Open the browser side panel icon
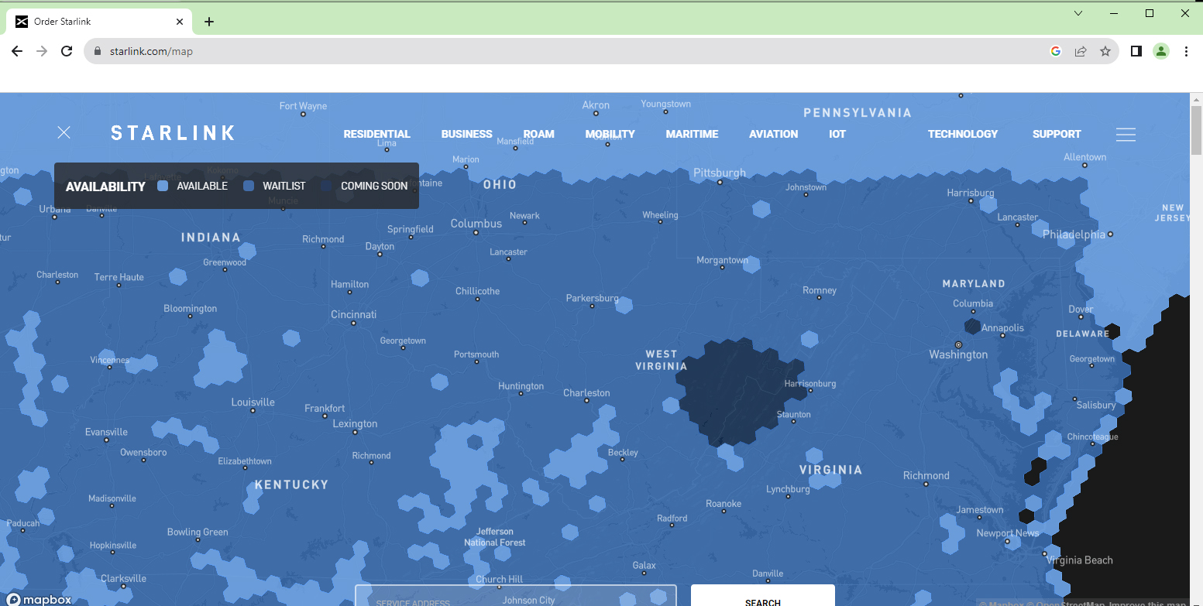The height and width of the screenshot is (606, 1203). pyautogui.click(x=1136, y=51)
